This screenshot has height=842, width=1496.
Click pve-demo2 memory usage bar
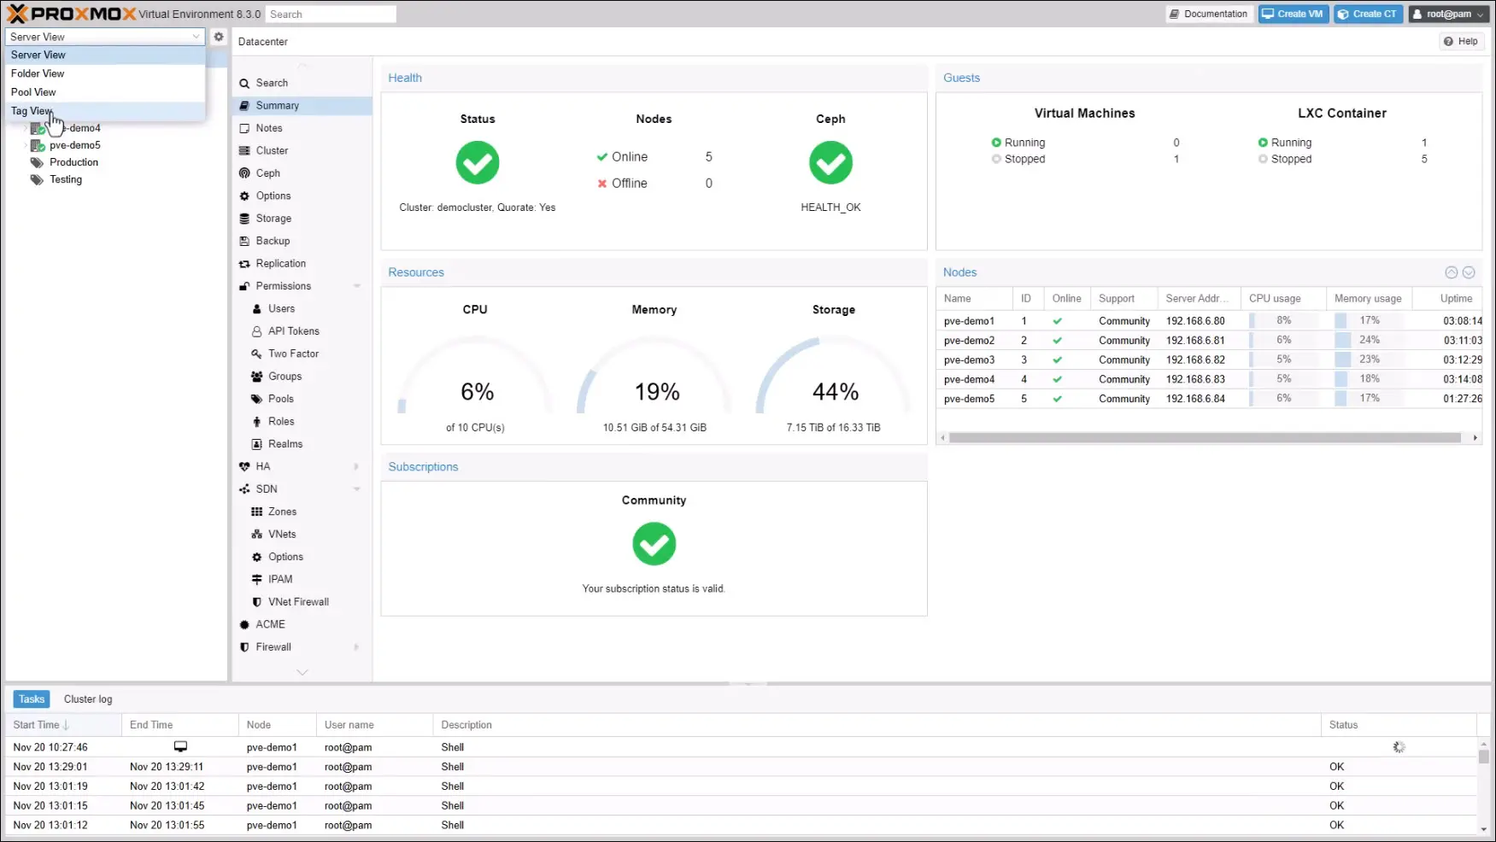pyautogui.click(x=1370, y=340)
